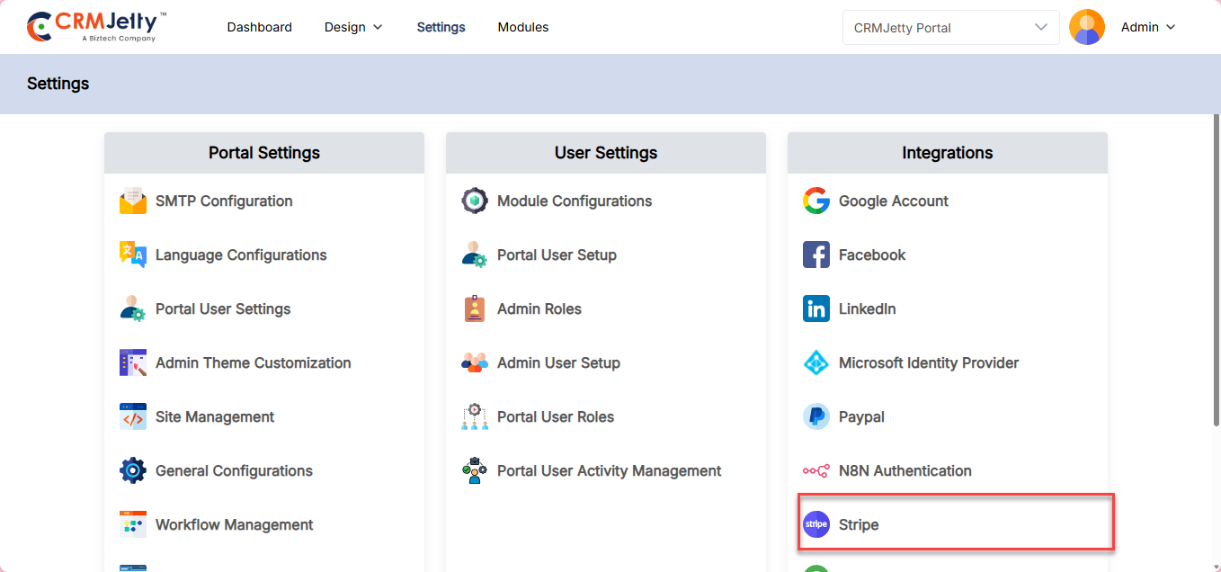Click the Stripe logo icon
Screen dimensions: 1221x572
[816, 524]
